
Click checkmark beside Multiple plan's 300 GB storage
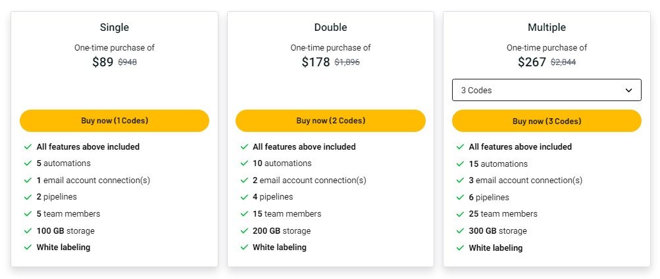pyautogui.click(x=460, y=231)
